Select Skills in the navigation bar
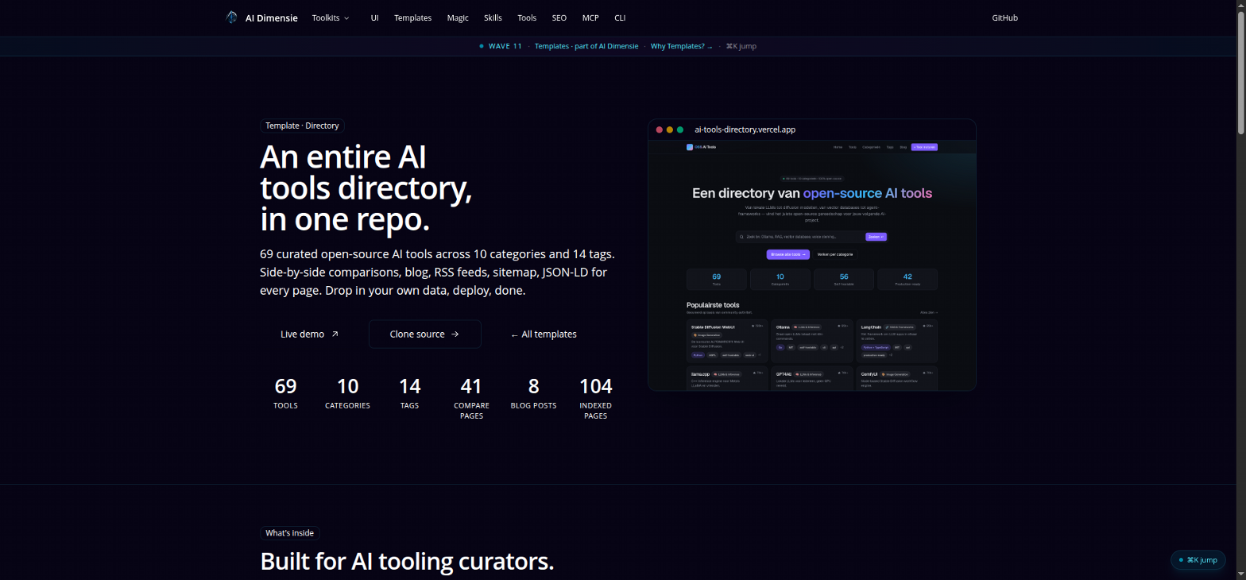 click(493, 17)
